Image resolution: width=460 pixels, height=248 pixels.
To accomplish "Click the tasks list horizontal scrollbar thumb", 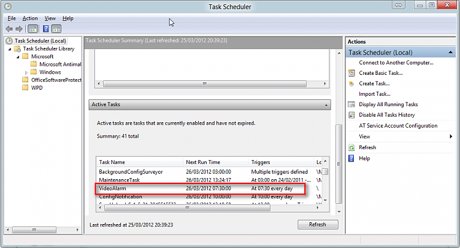I will (187, 207).
